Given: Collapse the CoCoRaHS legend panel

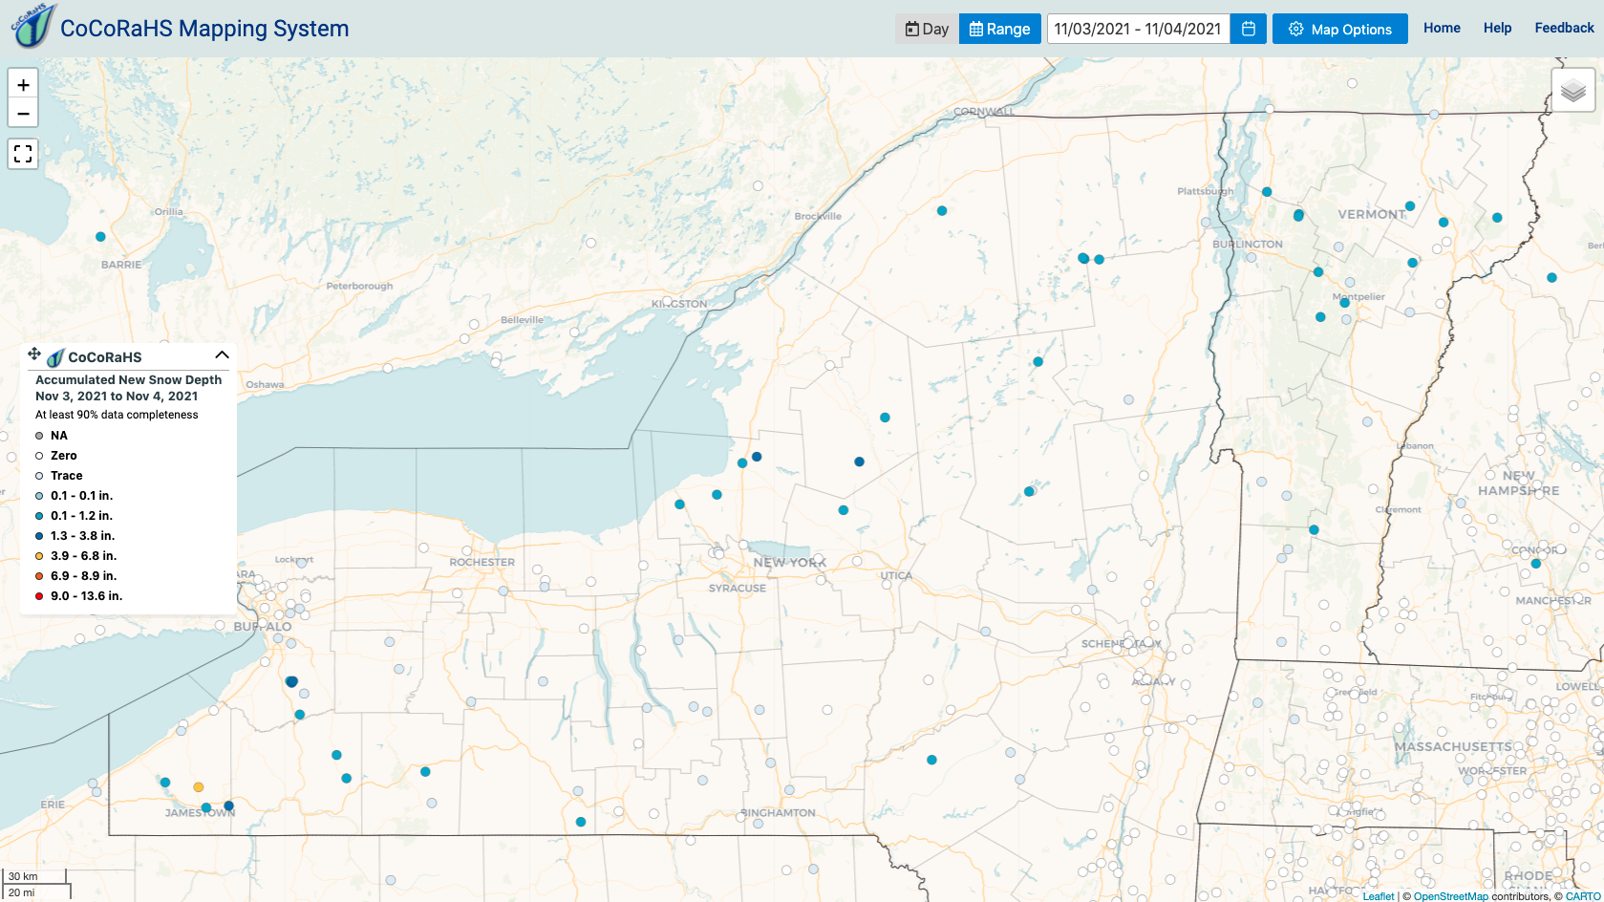Looking at the screenshot, I should pyautogui.click(x=222, y=355).
